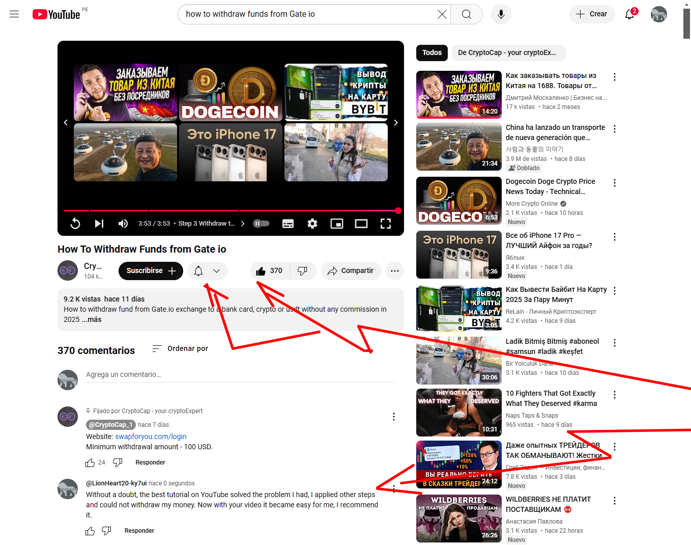Open WILDBERRIES sidebar thumbnail
The width and height of the screenshot is (691, 545).
tap(459, 518)
